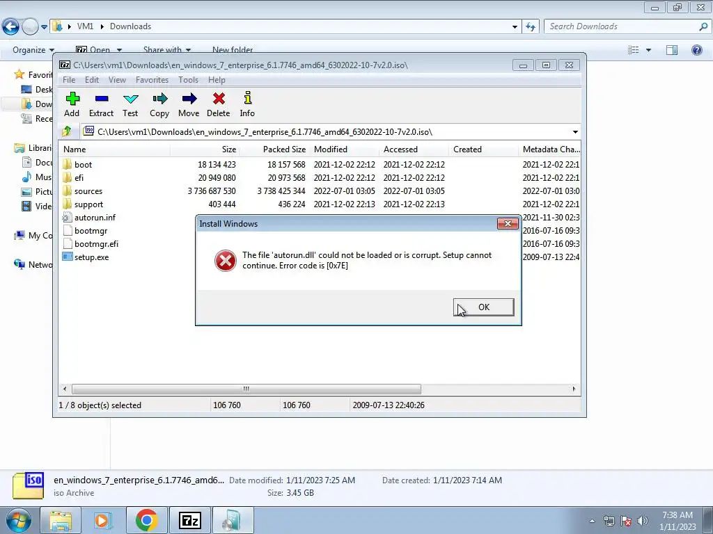Expand the Explorer address bar history dropdown

point(515,27)
